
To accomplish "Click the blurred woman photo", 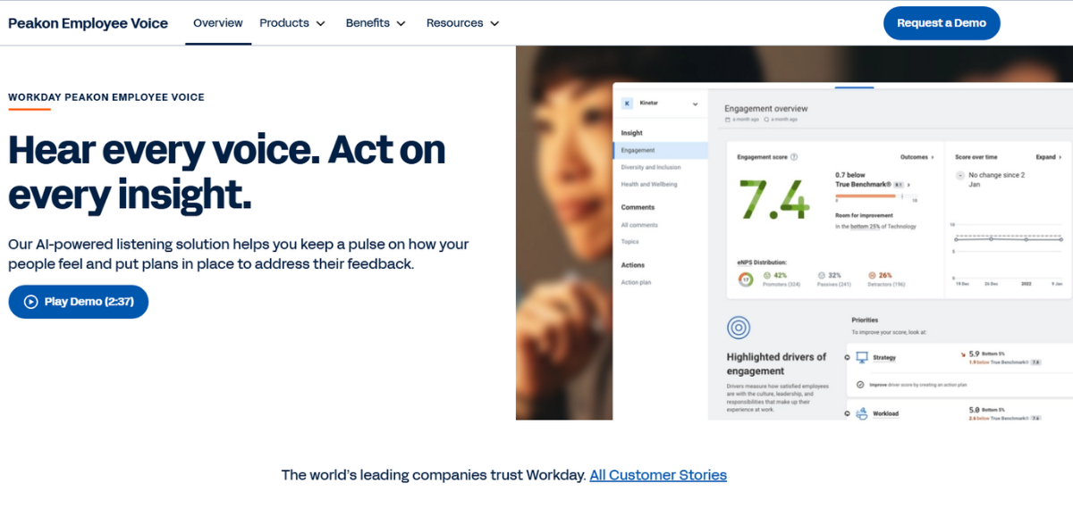I will point(564,232).
